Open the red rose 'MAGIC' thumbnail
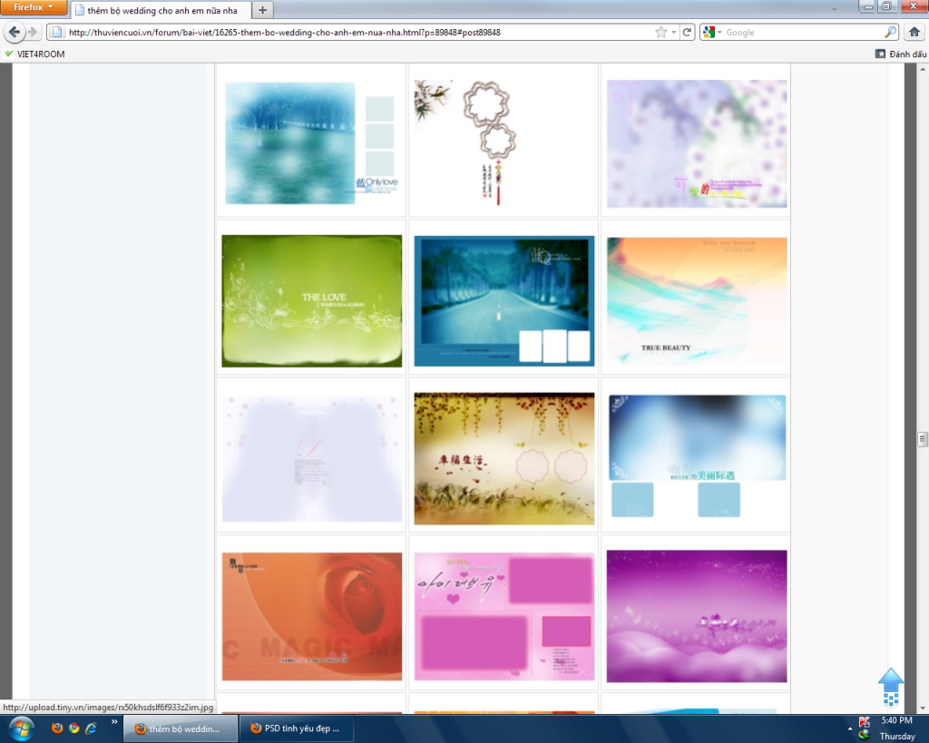 pos(312,617)
